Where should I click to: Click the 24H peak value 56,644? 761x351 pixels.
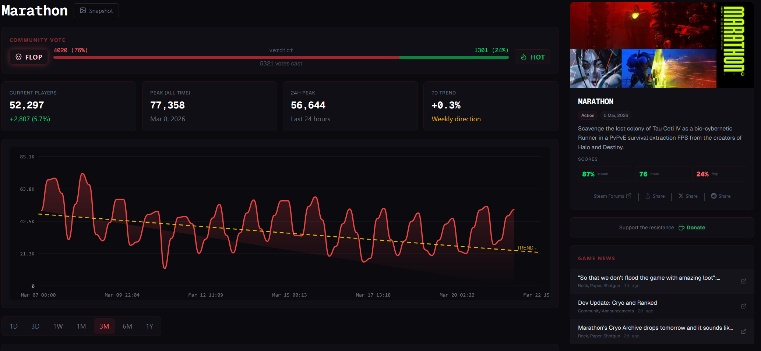click(308, 105)
